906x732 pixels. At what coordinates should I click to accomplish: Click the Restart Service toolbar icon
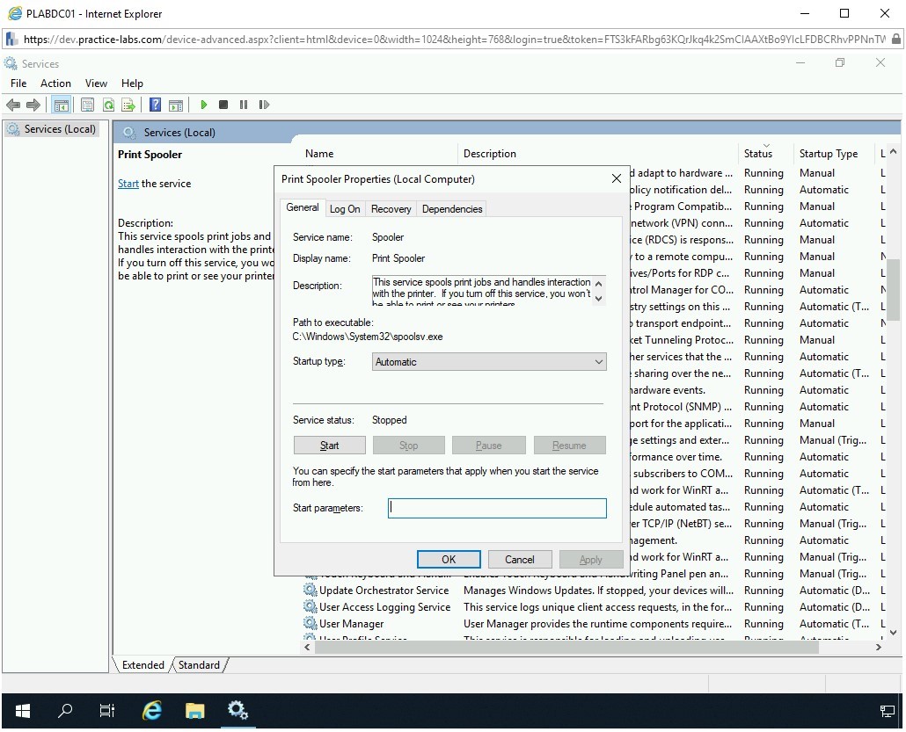coord(264,105)
